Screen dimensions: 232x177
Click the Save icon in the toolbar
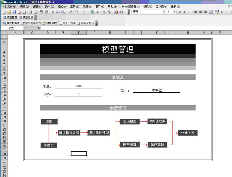(x=14, y=12)
